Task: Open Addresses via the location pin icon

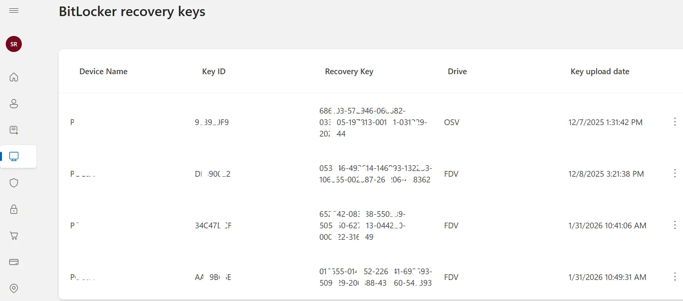Action: 14,288
